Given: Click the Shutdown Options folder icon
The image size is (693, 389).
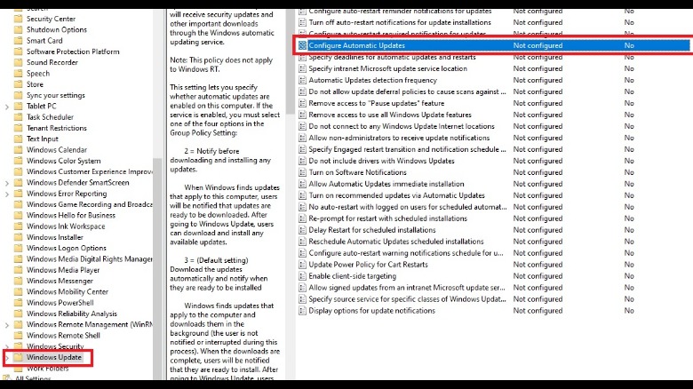Looking at the screenshot, I should pyautogui.click(x=18, y=29).
